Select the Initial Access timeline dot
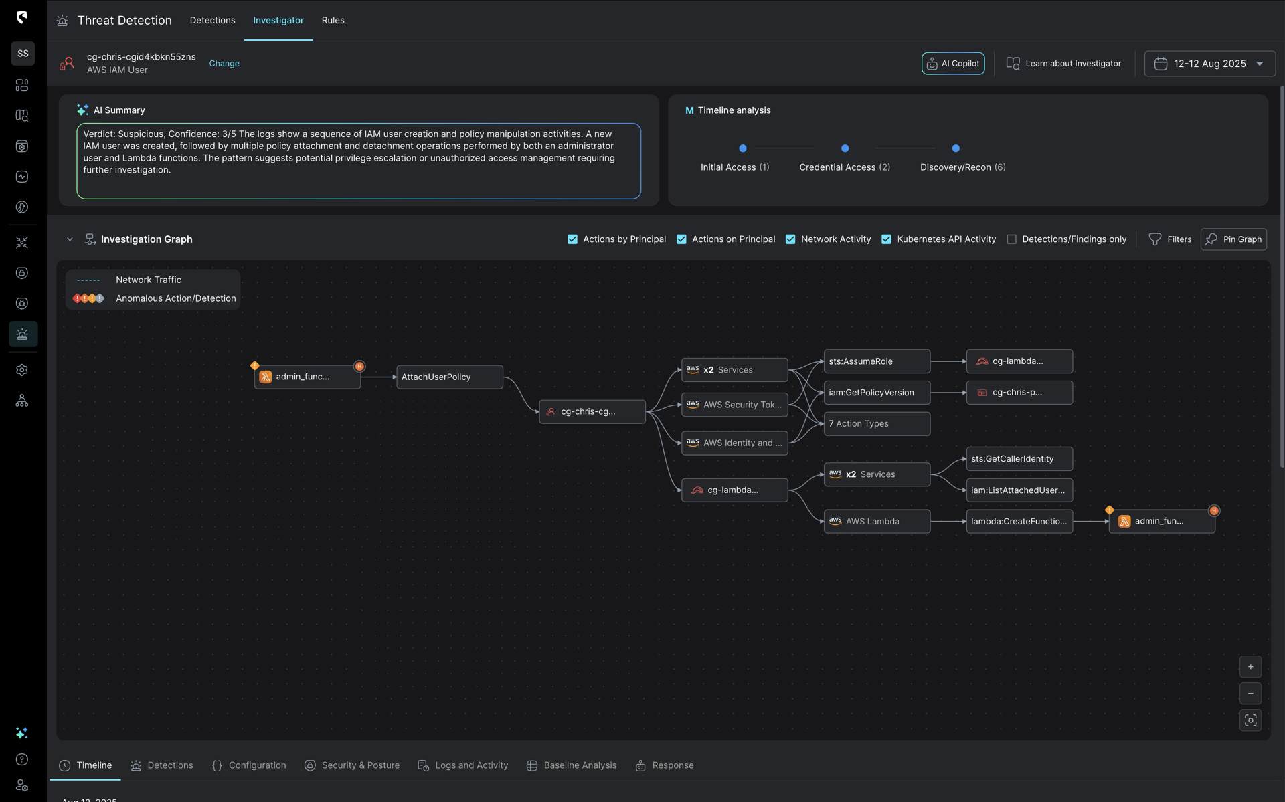 point(742,148)
